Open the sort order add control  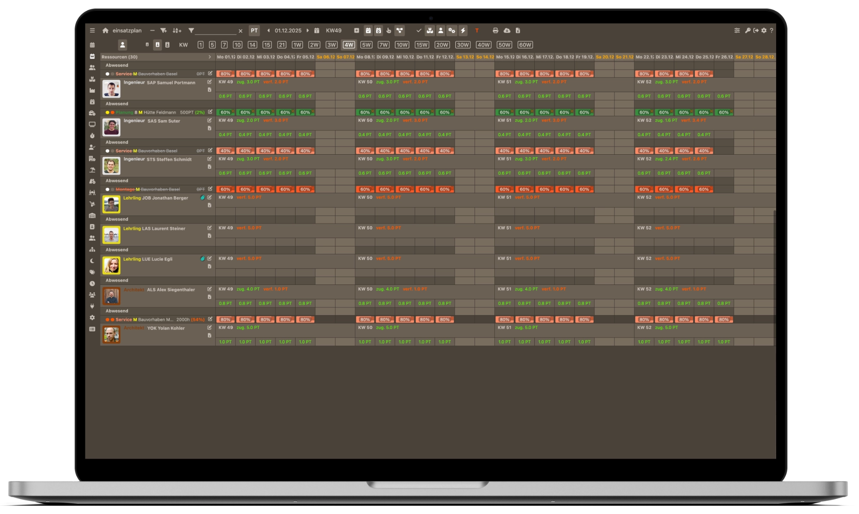click(x=177, y=31)
